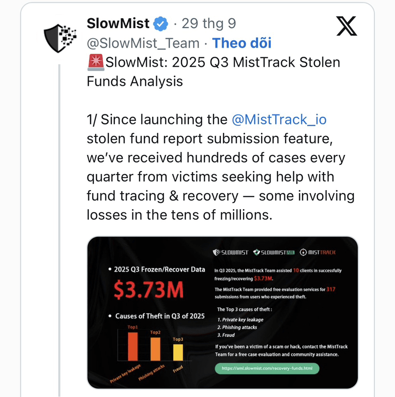Image resolution: width=395 pixels, height=397 pixels.
Task: Click the X logo in the corner
Action: [346, 25]
